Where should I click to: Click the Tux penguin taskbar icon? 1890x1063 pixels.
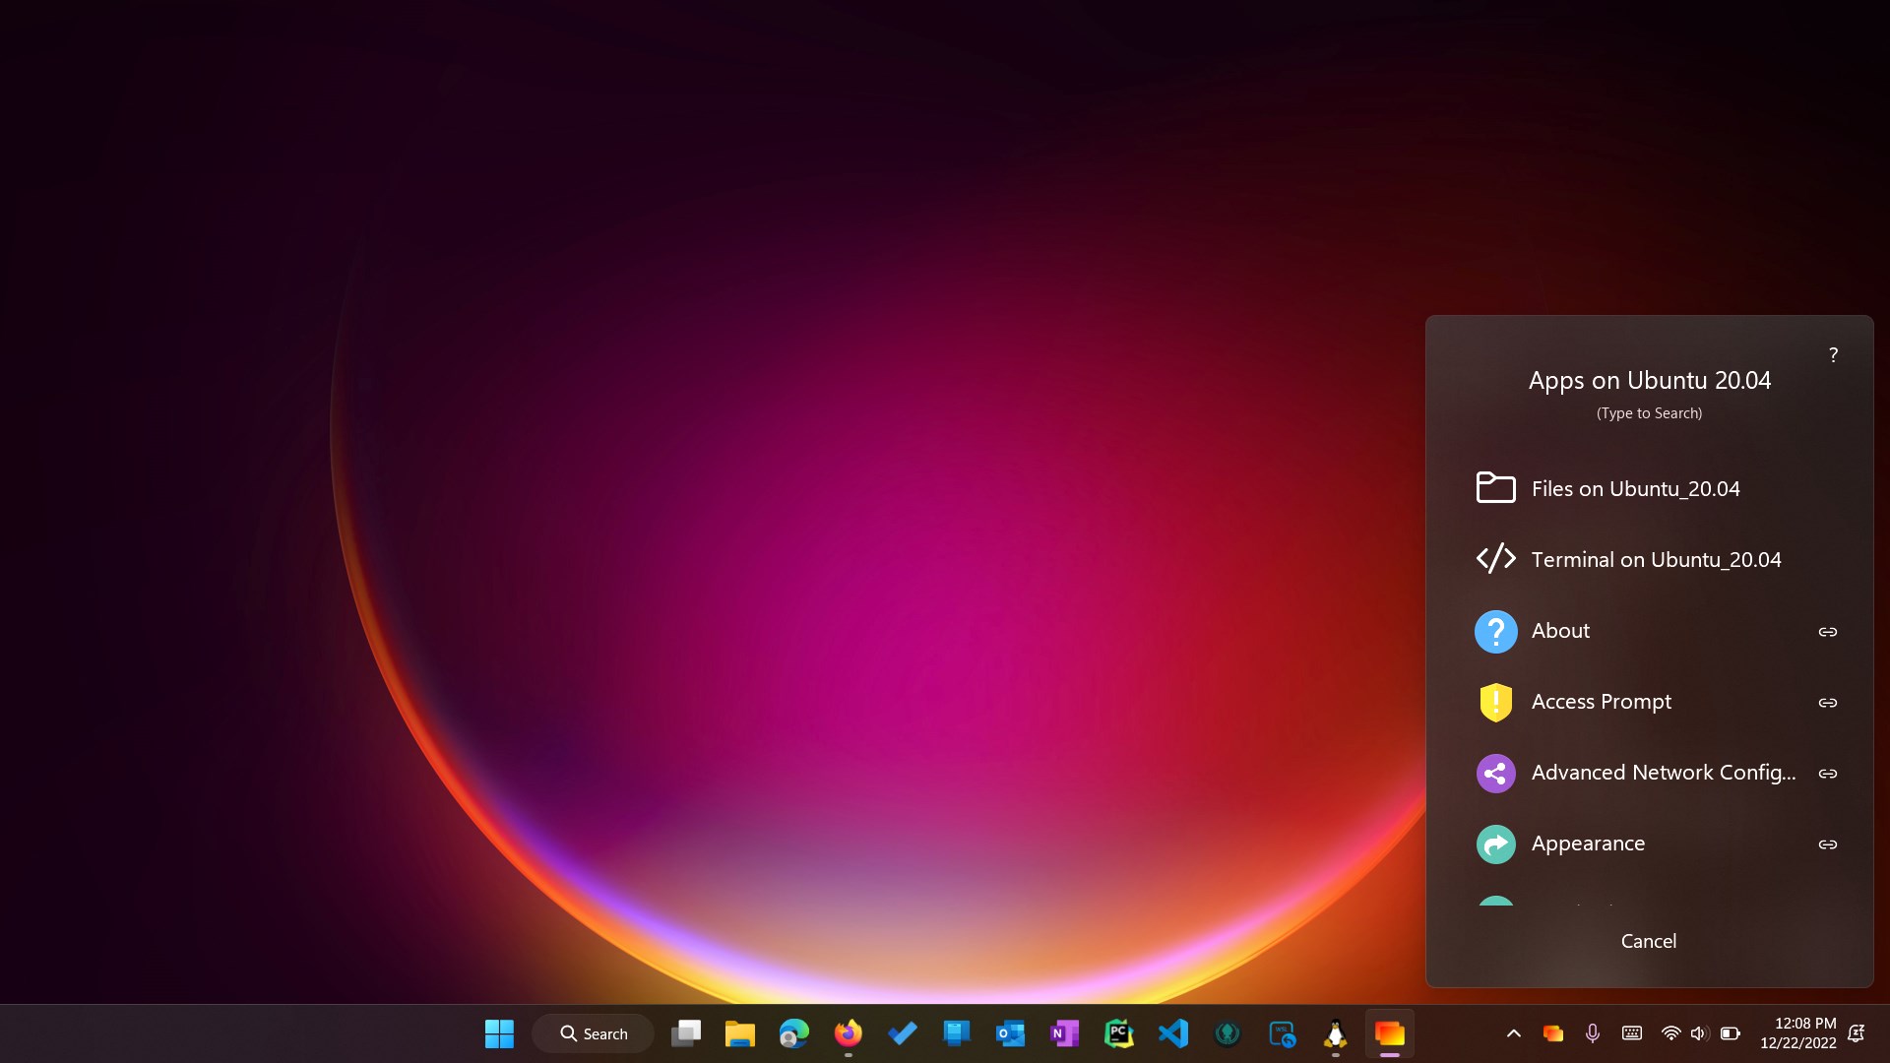[x=1335, y=1033]
